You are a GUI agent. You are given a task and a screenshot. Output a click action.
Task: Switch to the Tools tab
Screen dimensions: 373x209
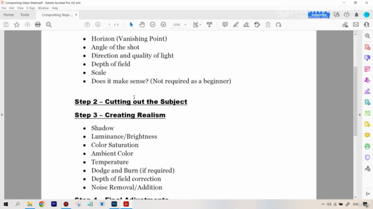[24, 15]
